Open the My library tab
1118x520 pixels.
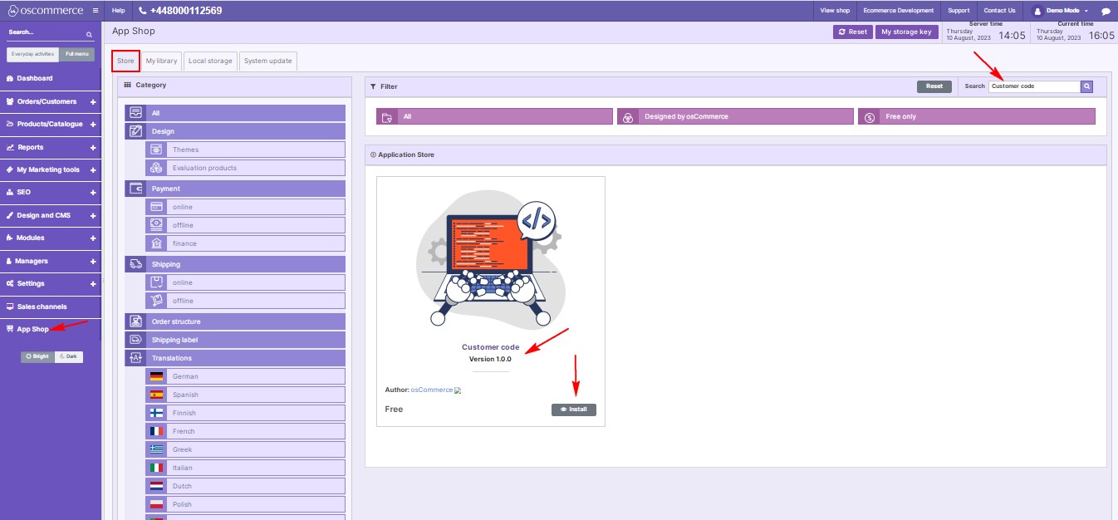point(161,61)
